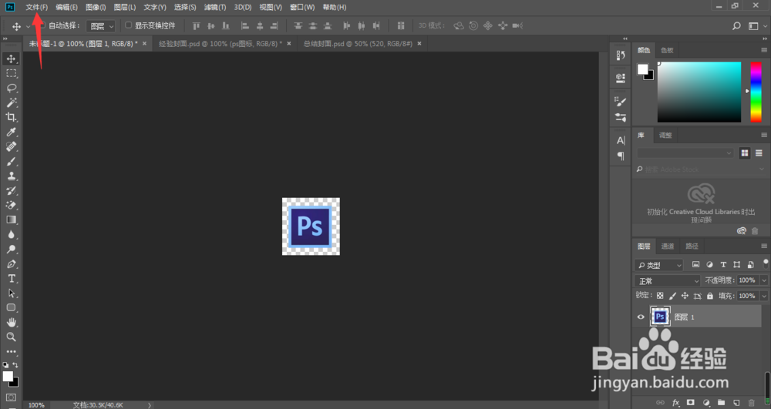This screenshot has height=409, width=771.
Task: Switch to 通道 channels tab
Action: [667, 246]
